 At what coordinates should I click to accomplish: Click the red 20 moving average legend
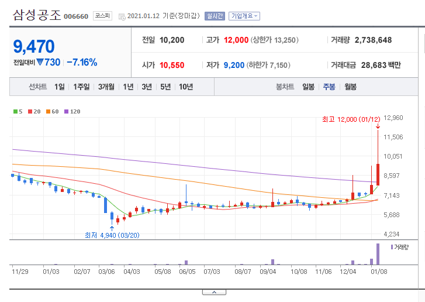coord(34,112)
